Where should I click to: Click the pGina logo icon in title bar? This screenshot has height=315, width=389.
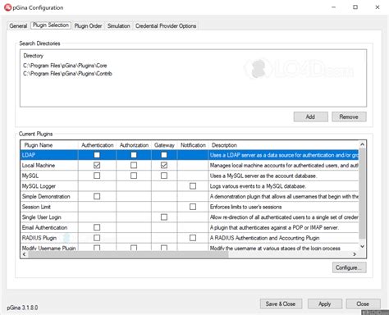coord(7,7)
